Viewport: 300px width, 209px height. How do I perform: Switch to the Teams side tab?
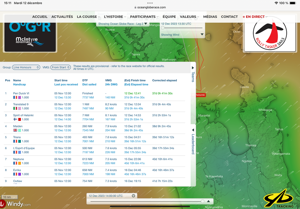click(x=193, y=74)
